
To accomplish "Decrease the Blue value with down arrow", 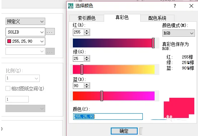I will click(87, 87).
